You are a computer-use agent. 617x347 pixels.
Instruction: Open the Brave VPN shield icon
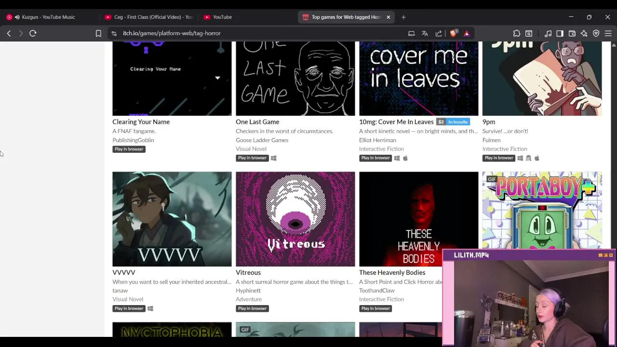coord(596,33)
